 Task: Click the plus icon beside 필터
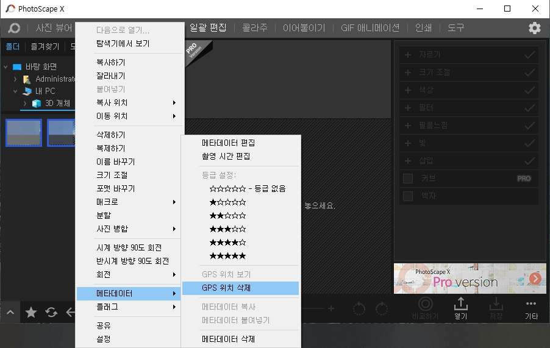(x=407, y=108)
